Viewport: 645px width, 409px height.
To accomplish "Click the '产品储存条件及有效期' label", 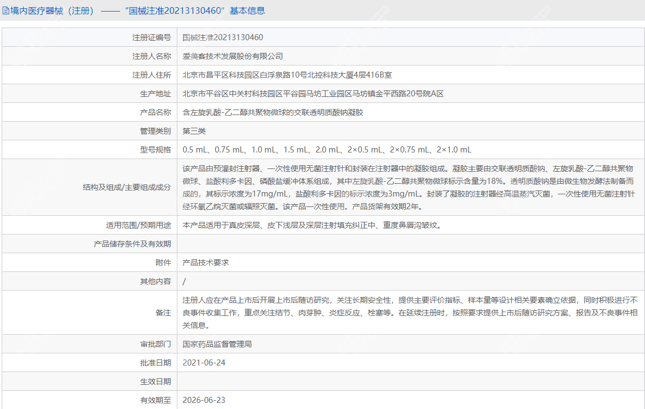I will (x=132, y=244).
